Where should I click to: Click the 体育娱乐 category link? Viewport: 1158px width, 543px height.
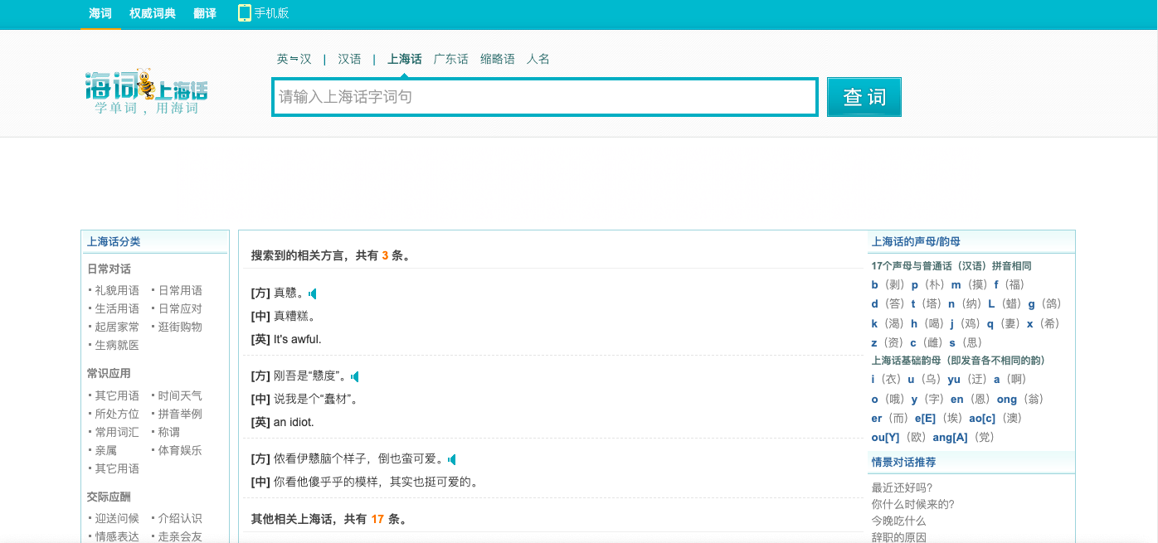coord(180,450)
